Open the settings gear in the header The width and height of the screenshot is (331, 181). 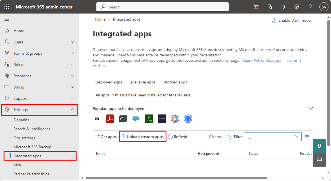click(297, 7)
